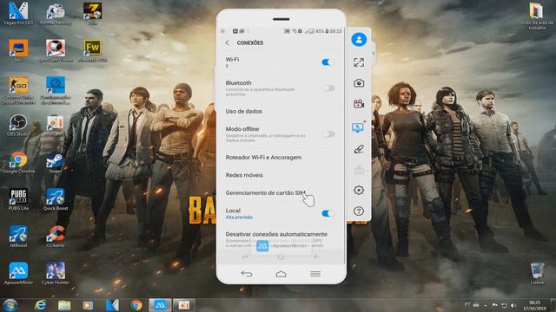Open Format Factory desktop shortcut
This screenshot has width=556, height=312.
pyautogui.click(x=56, y=14)
